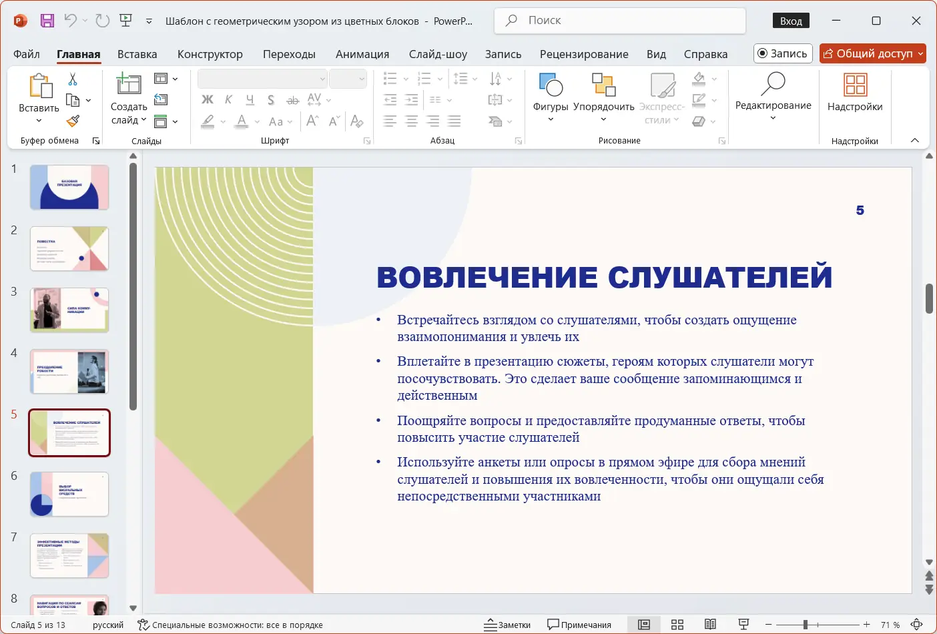This screenshot has width=937, height=634.
Task: Open Reading view from the status bar
Action: coord(710,625)
